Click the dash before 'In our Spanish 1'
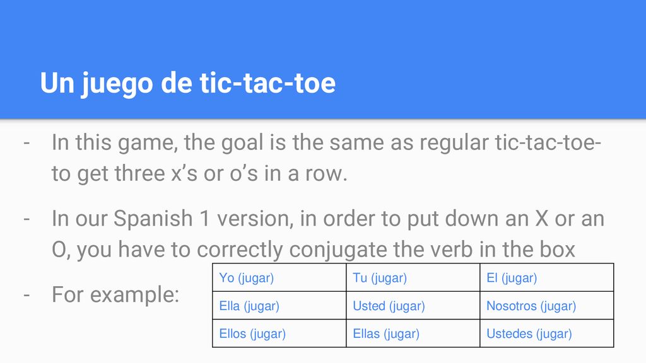This screenshot has height=363, width=646. pyautogui.click(x=26, y=219)
